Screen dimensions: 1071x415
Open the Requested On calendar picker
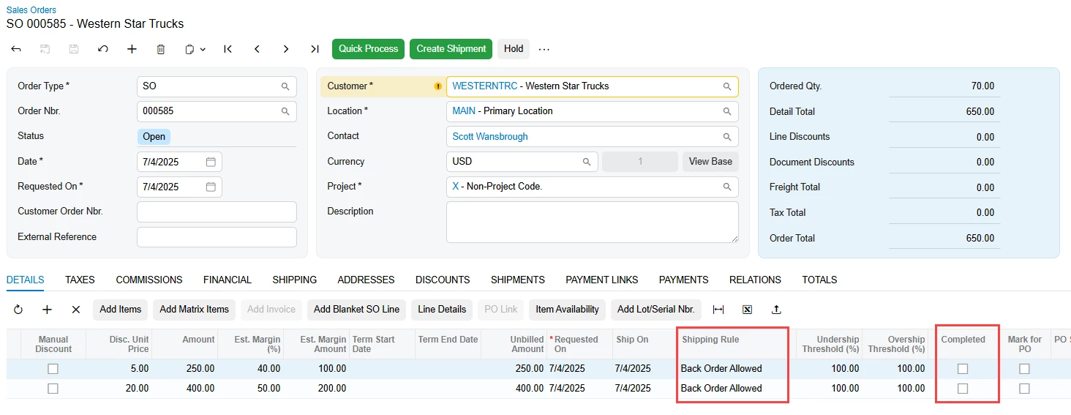pyautogui.click(x=211, y=187)
